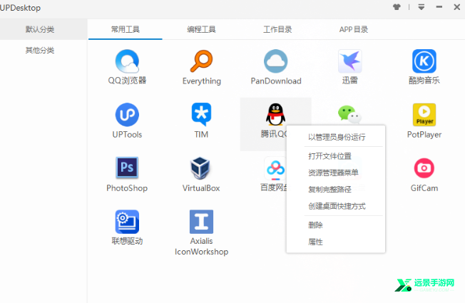Minimize the UPDesktop window

click(x=439, y=7)
